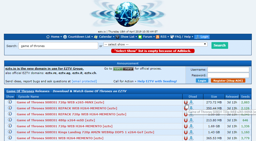The width and height of the screenshot is (256, 141).
Task: Download torrent file for 720p WEB x265-MiNX
Action: tap(191, 102)
